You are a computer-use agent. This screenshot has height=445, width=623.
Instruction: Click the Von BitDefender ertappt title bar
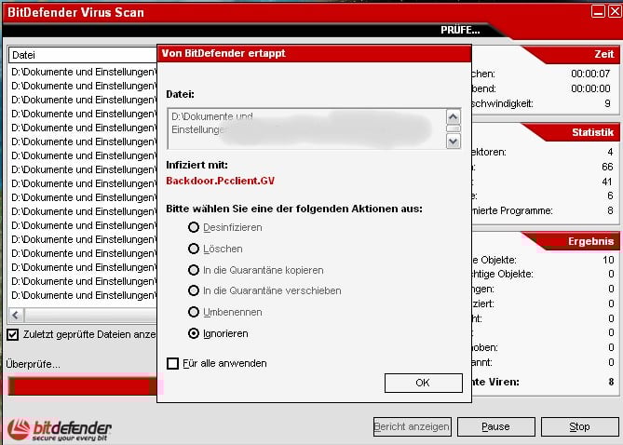pos(314,53)
